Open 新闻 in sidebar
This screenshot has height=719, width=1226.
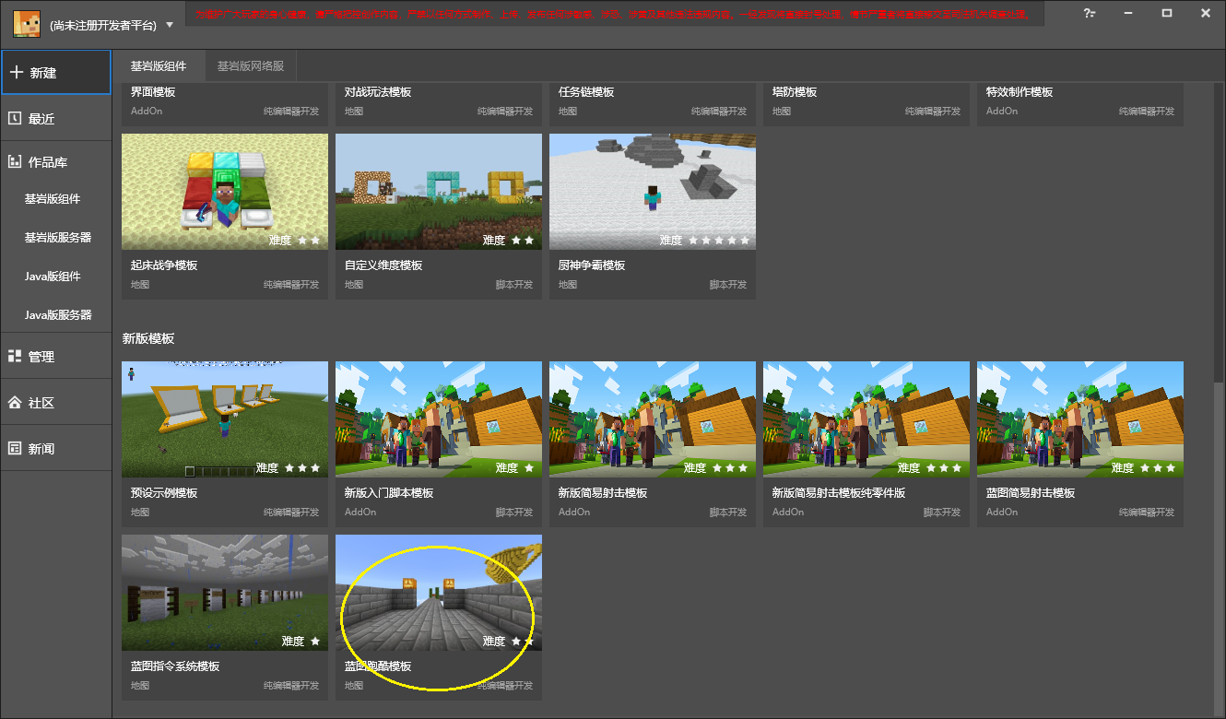click(x=56, y=449)
